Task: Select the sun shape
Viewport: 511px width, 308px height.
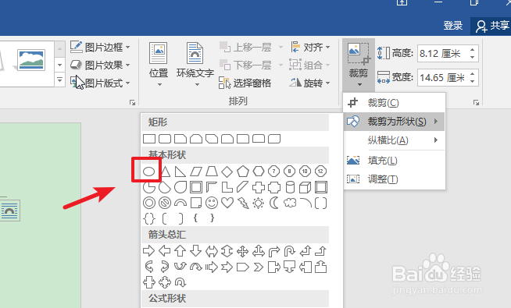Action: (258, 204)
